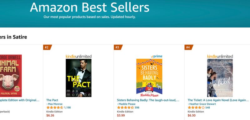This screenshot has width=250, height=120.
Task: Open The Pact book cover
Action: coord(79,78)
